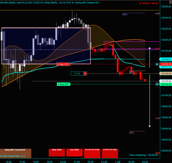Click the 'Time remaining = 00:09:44' text
This screenshot has width=172, height=163.
click(143, 155)
